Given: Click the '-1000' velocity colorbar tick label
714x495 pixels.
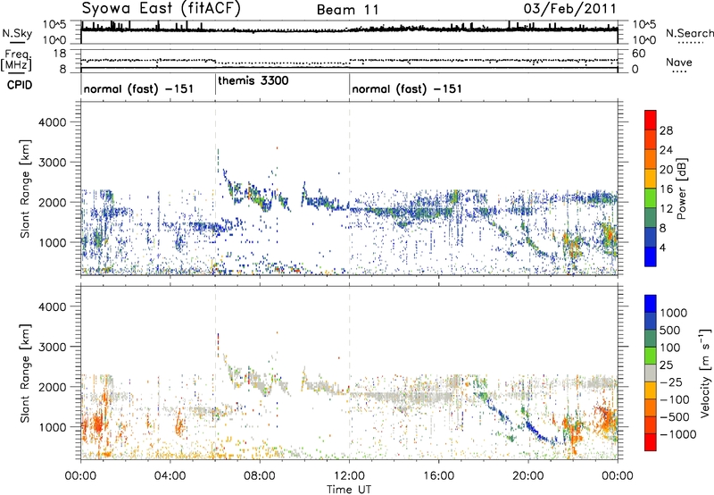Looking at the screenshot, I should 678,434.
